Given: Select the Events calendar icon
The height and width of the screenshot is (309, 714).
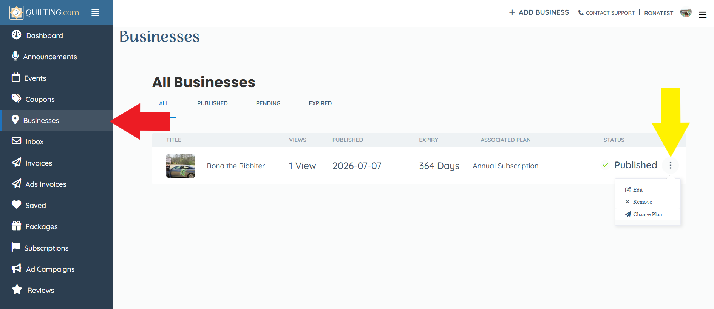Looking at the screenshot, I should coord(16,77).
